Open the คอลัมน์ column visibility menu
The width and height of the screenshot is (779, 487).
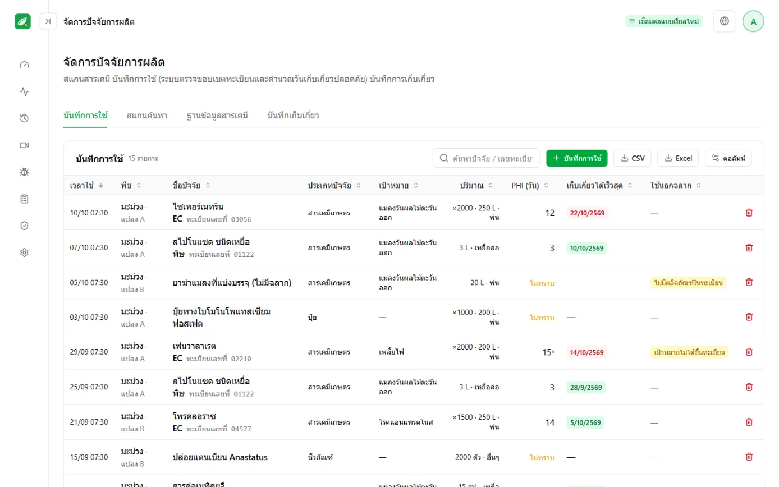(x=728, y=158)
